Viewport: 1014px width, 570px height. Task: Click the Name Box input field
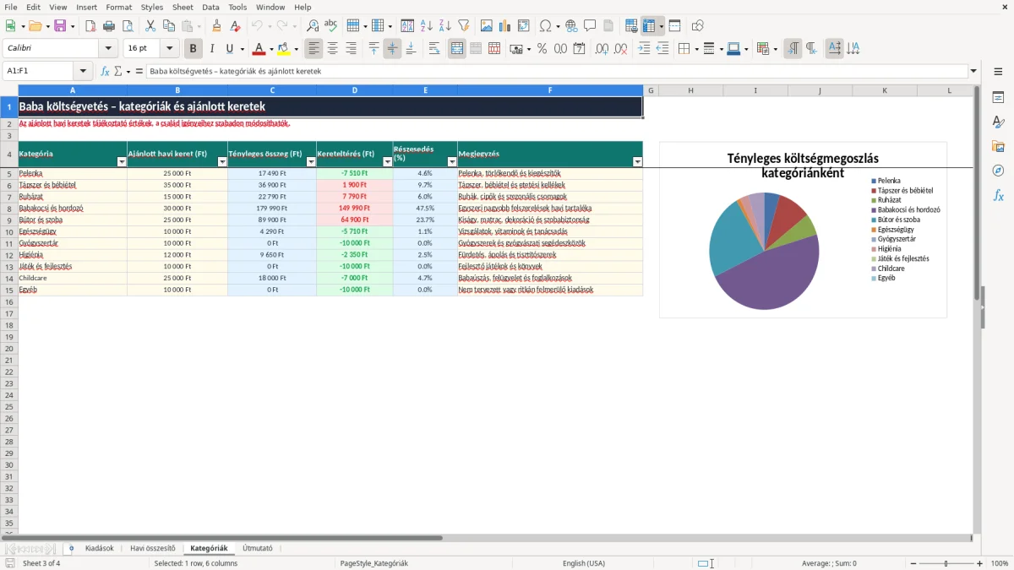(x=39, y=71)
